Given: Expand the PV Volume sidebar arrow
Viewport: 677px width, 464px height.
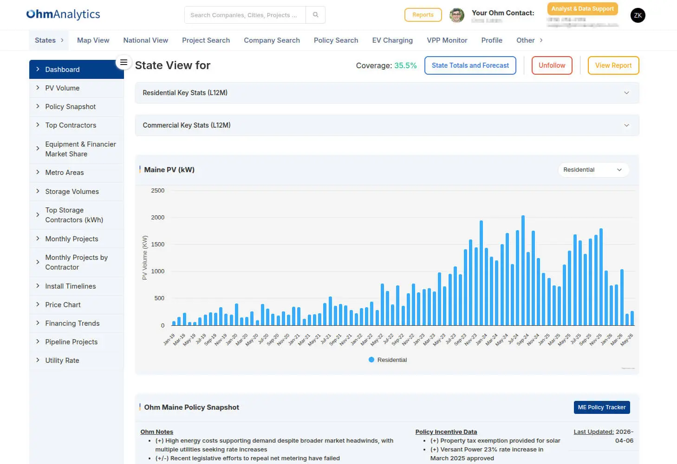Looking at the screenshot, I should tap(38, 88).
